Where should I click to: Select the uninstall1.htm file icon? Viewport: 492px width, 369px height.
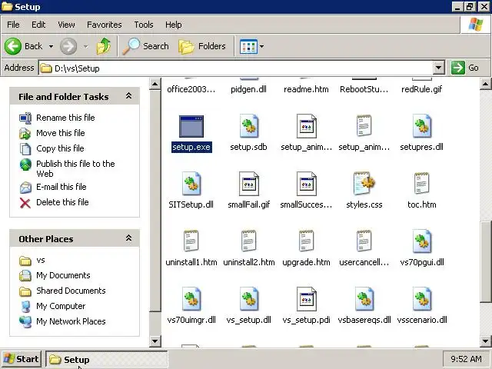pos(191,241)
